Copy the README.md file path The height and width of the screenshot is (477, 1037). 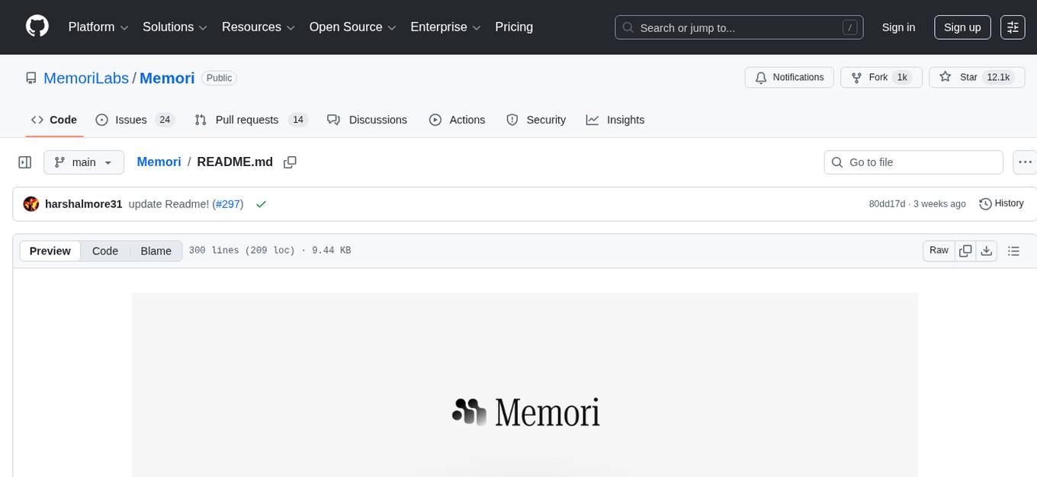point(290,162)
